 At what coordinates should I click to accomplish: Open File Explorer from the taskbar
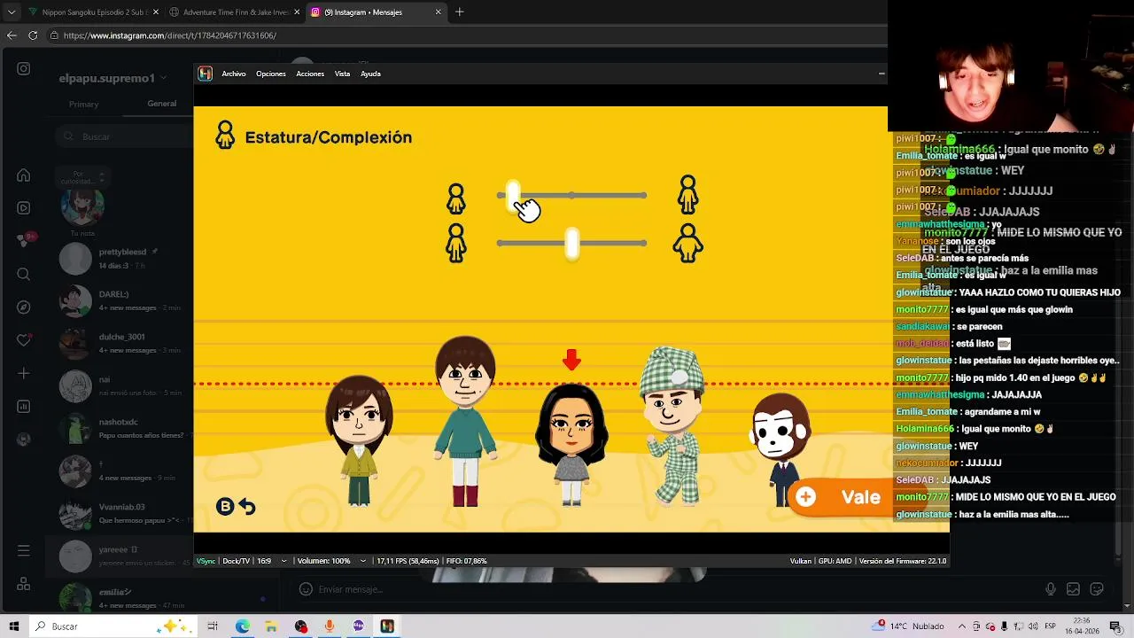pyautogui.click(x=271, y=626)
